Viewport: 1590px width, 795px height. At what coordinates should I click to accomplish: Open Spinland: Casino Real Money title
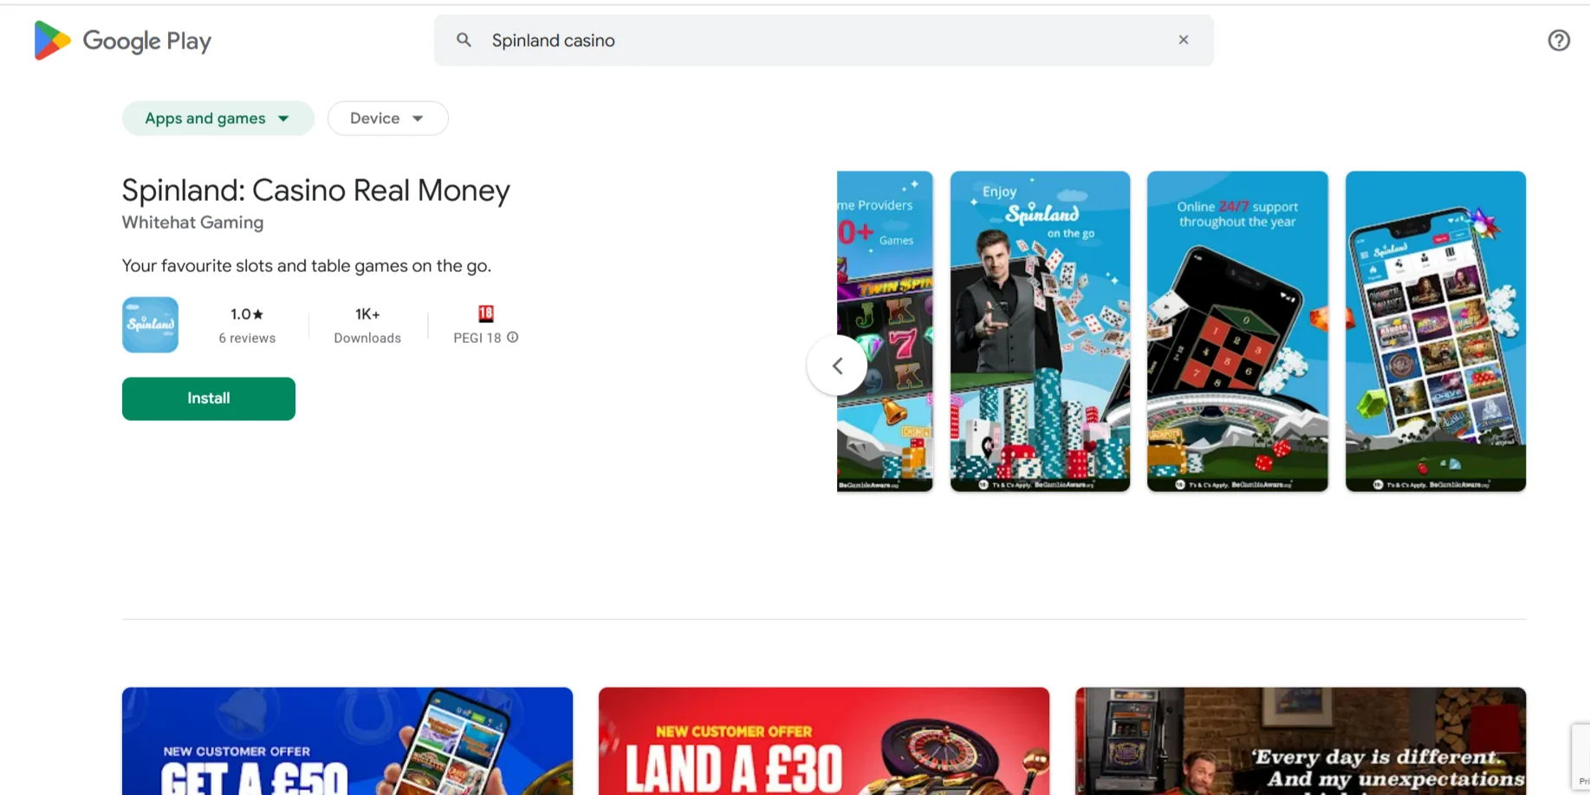coord(315,191)
